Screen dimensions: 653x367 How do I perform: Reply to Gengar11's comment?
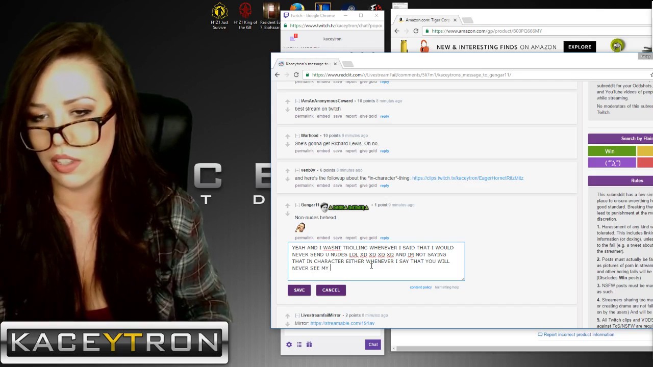pos(384,238)
